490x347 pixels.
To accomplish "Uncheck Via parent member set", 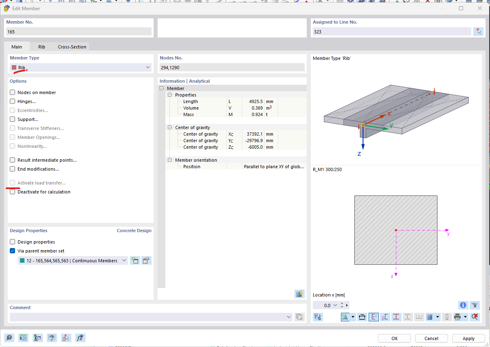I will coord(12,250).
